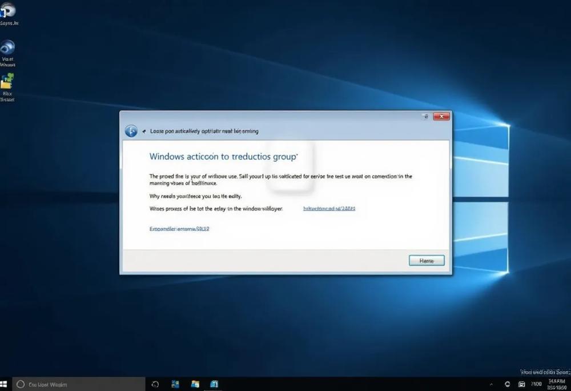Open the clock and date in the taskbar
This screenshot has height=391, width=571.
557,385
